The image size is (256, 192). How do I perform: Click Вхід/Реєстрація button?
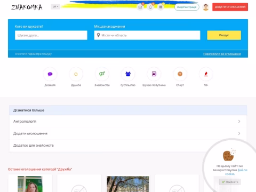187,7
